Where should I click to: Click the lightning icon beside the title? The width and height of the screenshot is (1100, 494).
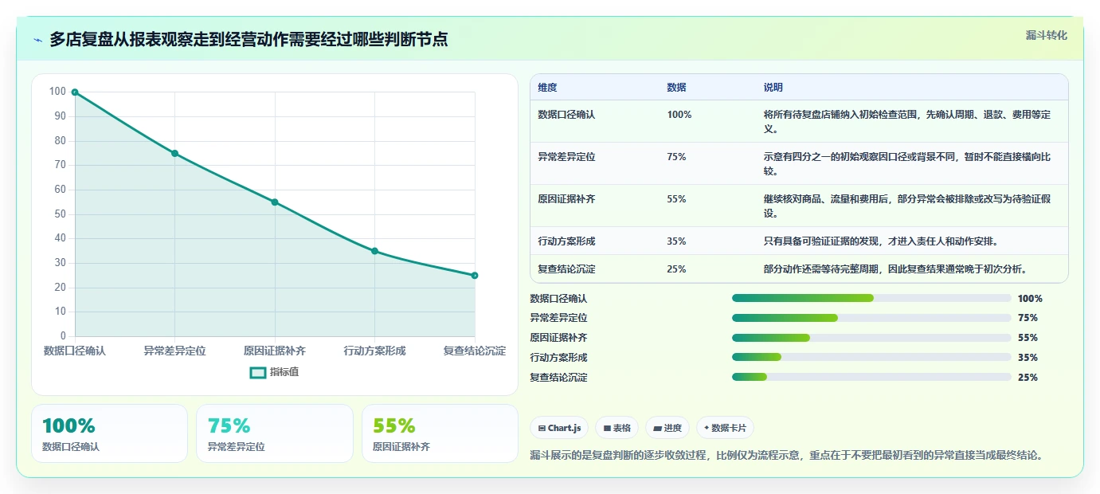point(37,40)
